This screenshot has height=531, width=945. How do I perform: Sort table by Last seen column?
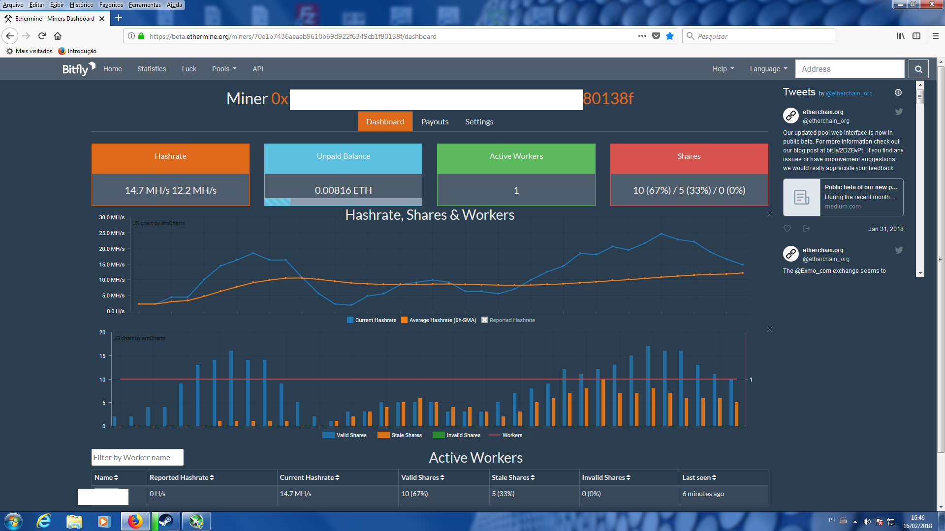(x=699, y=477)
